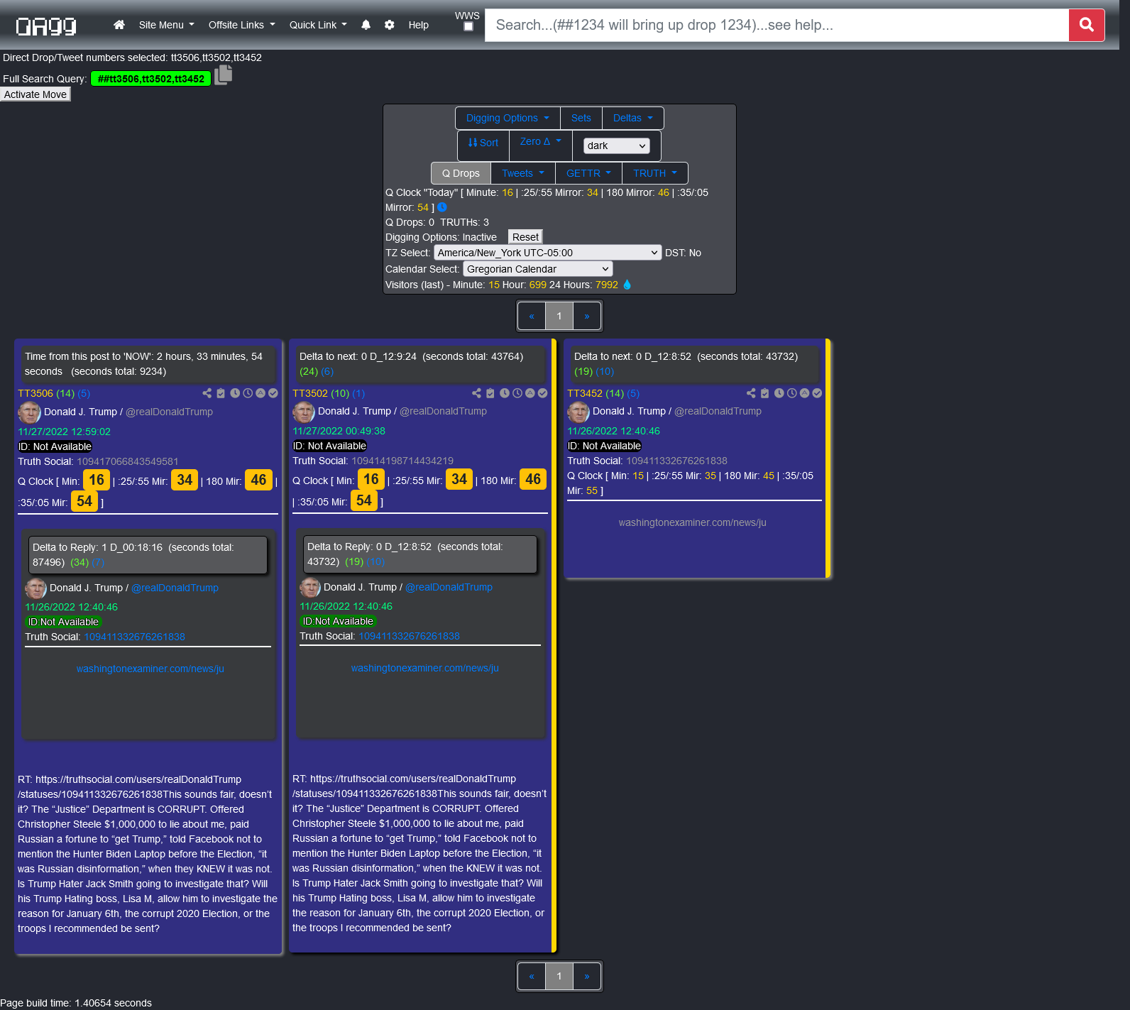This screenshot has width=1130, height=1010.
Task: Open the settings gear icon
Action: (x=390, y=25)
